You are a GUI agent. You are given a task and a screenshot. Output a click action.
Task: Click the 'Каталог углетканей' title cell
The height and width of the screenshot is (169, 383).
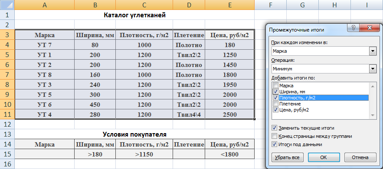click(134, 15)
